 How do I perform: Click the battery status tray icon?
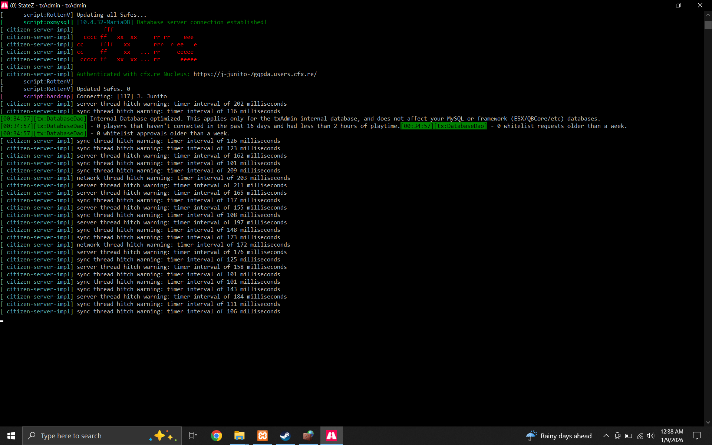click(629, 436)
